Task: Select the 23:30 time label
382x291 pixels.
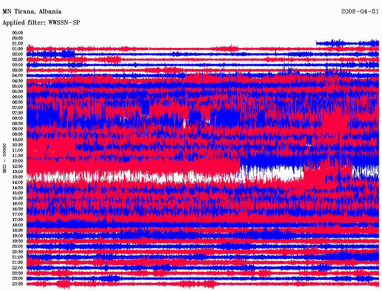Action: click(17, 284)
